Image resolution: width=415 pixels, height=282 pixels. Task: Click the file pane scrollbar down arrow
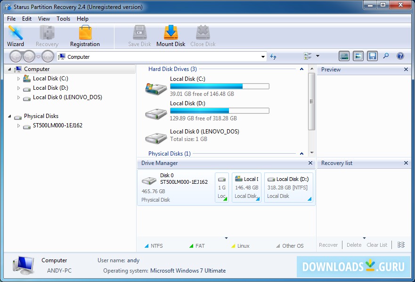pos(312,153)
